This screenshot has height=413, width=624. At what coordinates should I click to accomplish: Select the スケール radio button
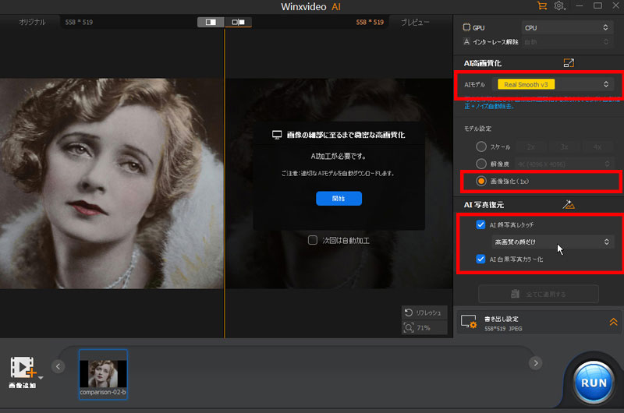pyautogui.click(x=480, y=146)
